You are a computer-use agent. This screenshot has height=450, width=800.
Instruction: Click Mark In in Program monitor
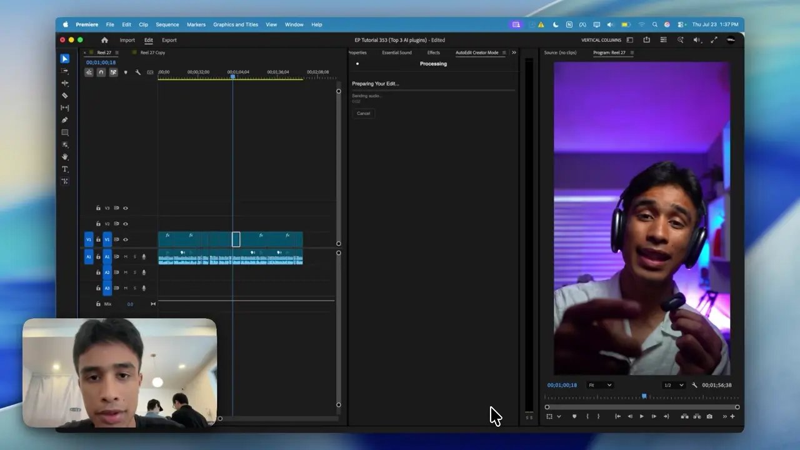coord(587,416)
